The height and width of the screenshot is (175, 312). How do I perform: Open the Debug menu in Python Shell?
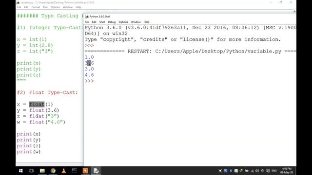coord(112,22)
